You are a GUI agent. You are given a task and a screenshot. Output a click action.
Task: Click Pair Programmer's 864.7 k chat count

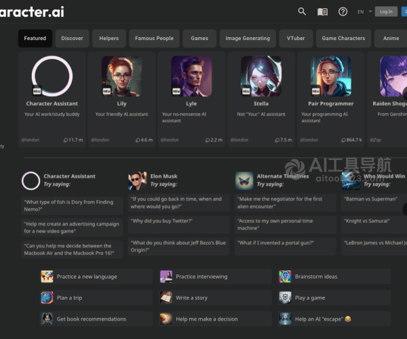click(351, 140)
